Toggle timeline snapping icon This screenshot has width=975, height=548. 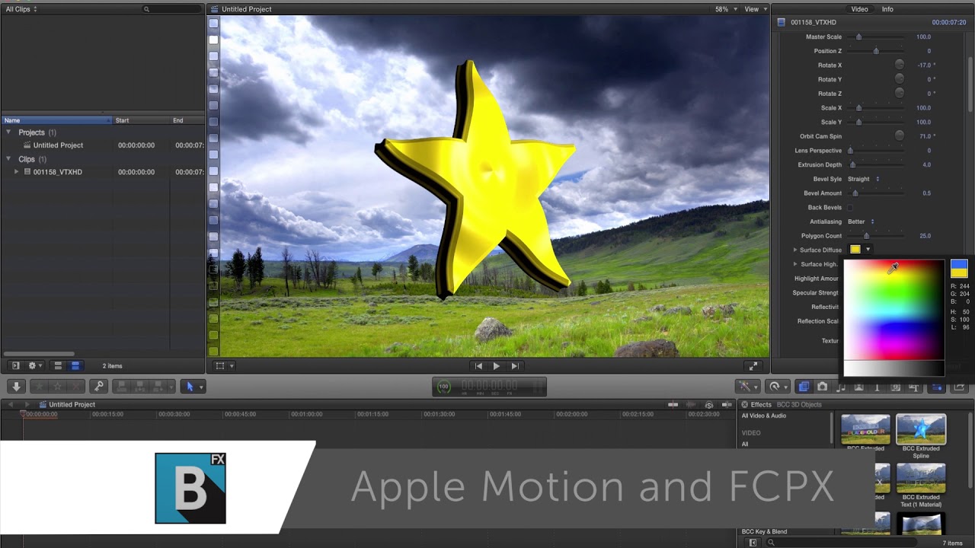(726, 405)
